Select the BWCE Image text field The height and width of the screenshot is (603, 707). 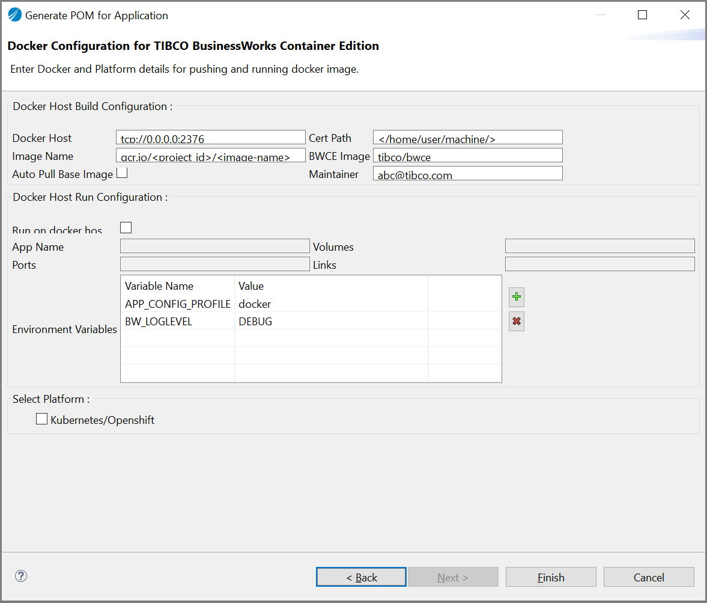[x=467, y=156]
